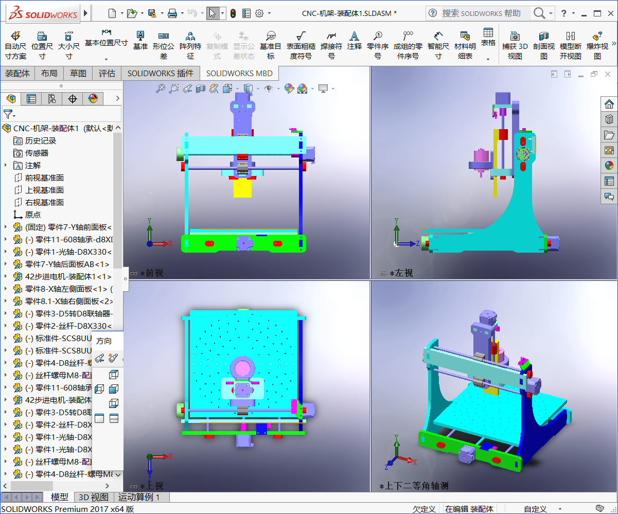Click the 基准 datum tool

(140, 40)
